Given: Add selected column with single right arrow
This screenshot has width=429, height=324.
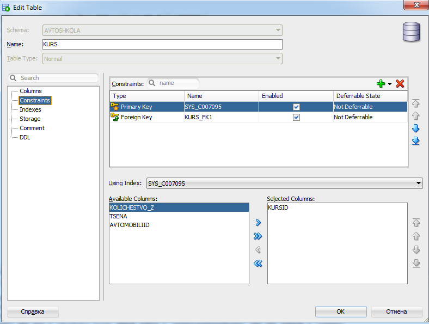Looking at the screenshot, I should (258, 223).
